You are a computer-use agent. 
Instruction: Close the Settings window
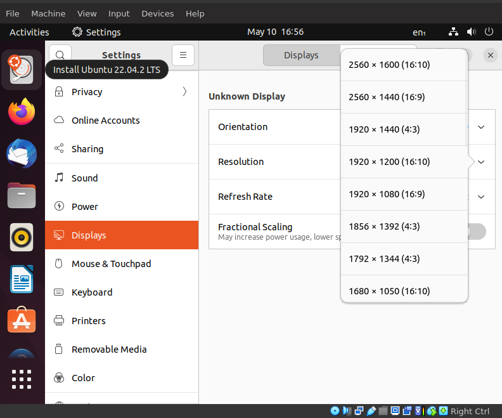pos(490,55)
